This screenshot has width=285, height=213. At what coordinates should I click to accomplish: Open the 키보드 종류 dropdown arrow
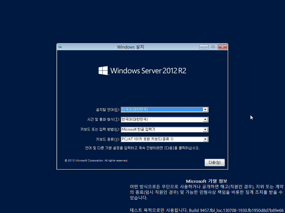click(x=205, y=139)
